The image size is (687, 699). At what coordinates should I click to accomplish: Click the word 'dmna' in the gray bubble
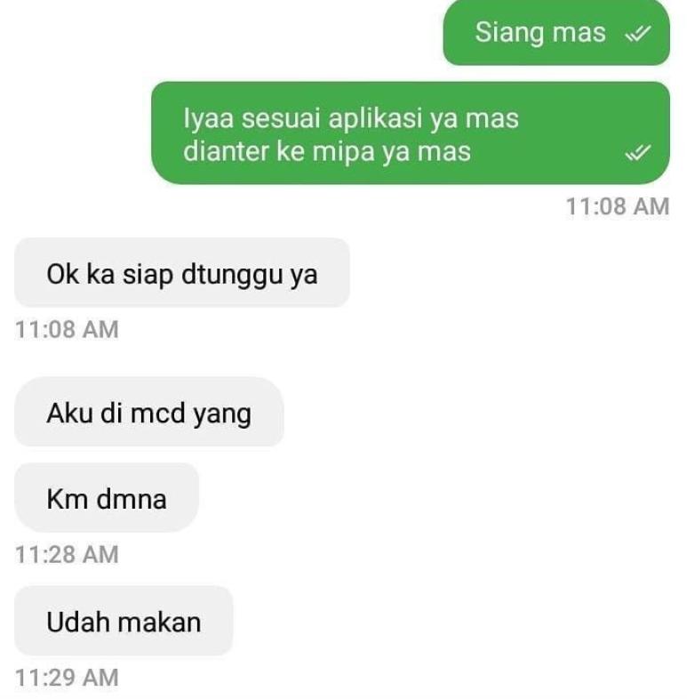(x=132, y=499)
